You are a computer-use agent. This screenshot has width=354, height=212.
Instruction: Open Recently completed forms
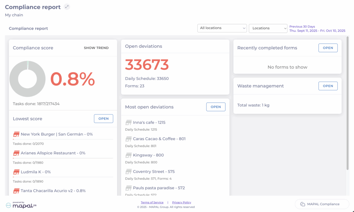pos(328,48)
